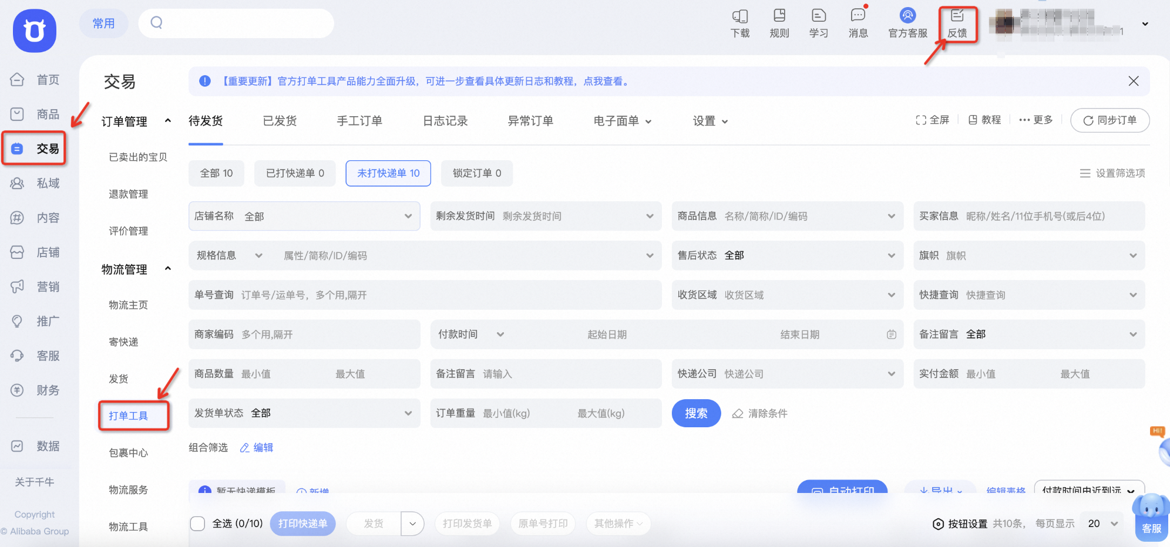Go to 首页 home in sidebar
Screen dimensions: 1170x547
coord(35,80)
